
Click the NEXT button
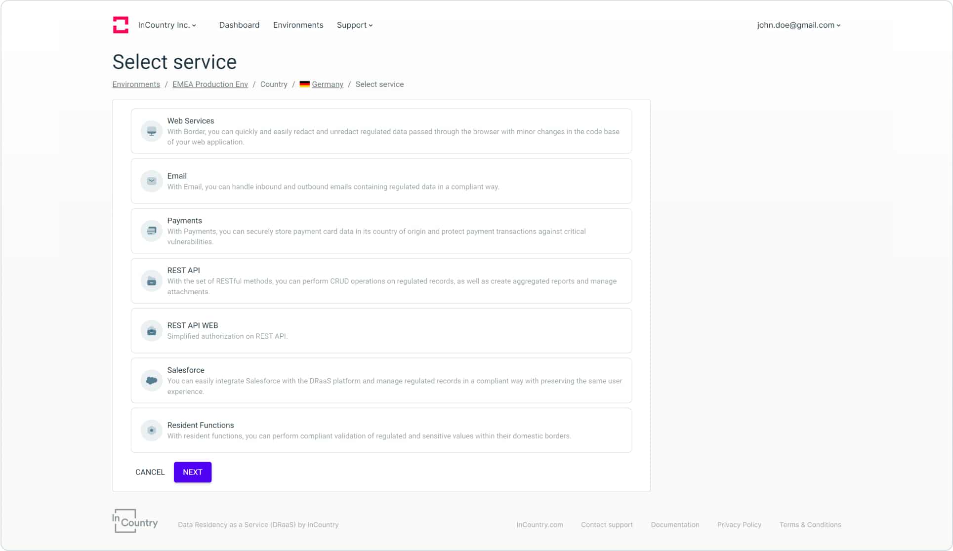click(x=192, y=472)
